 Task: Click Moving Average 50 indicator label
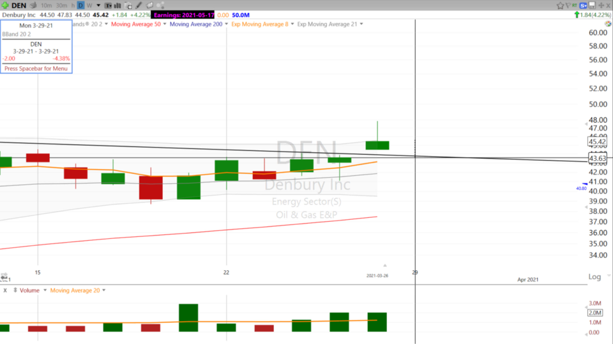tap(135, 24)
